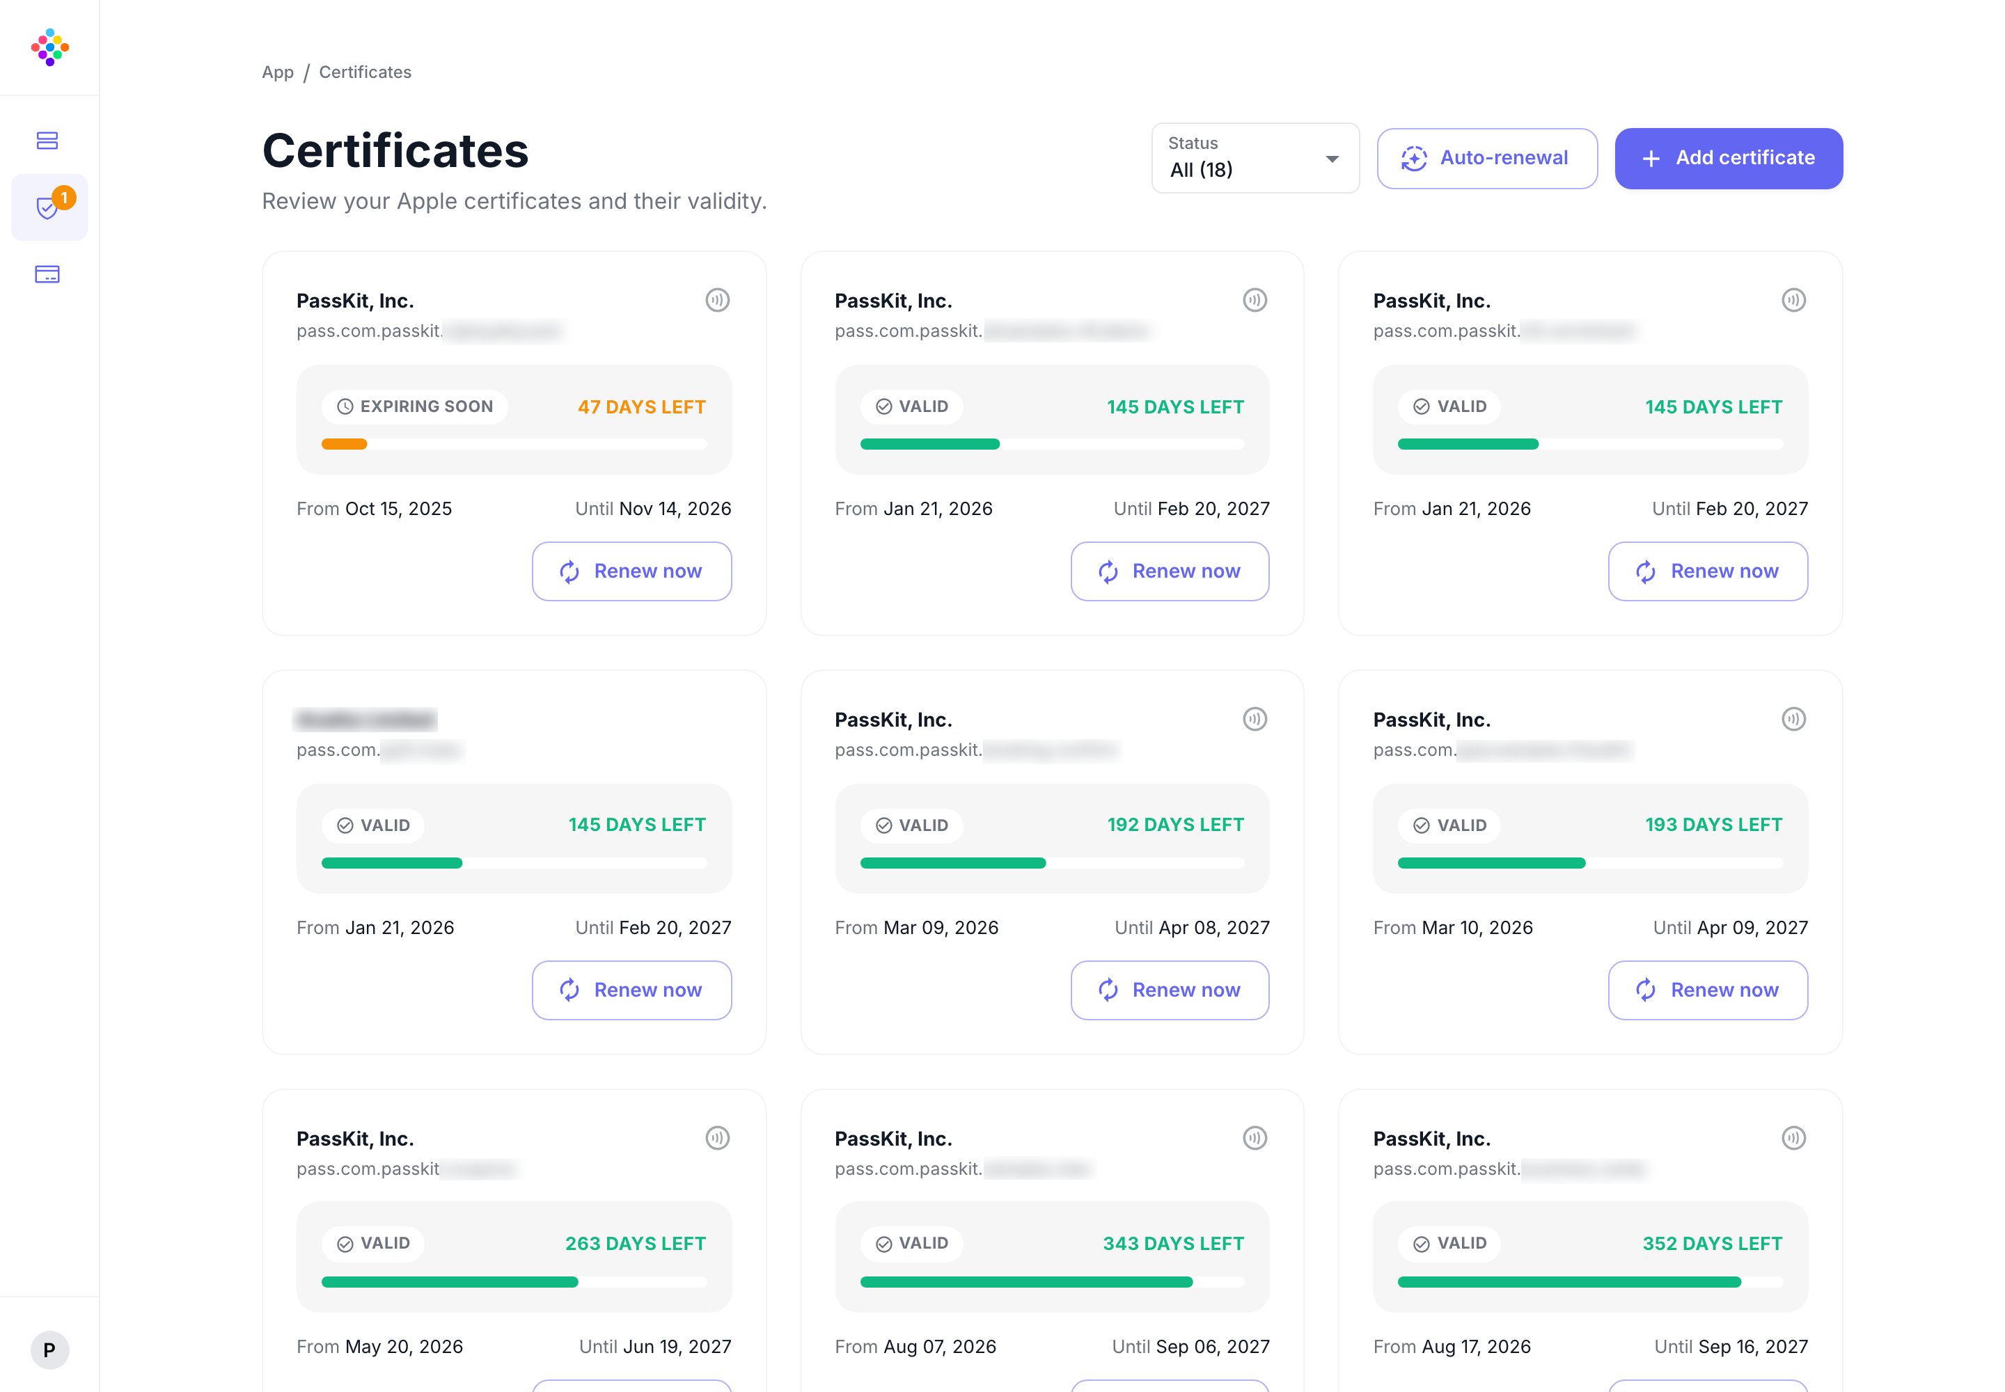This screenshot has width=2005, height=1392.
Task: Click the "193 DAYS LEFT" label
Action: point(1713,825)
